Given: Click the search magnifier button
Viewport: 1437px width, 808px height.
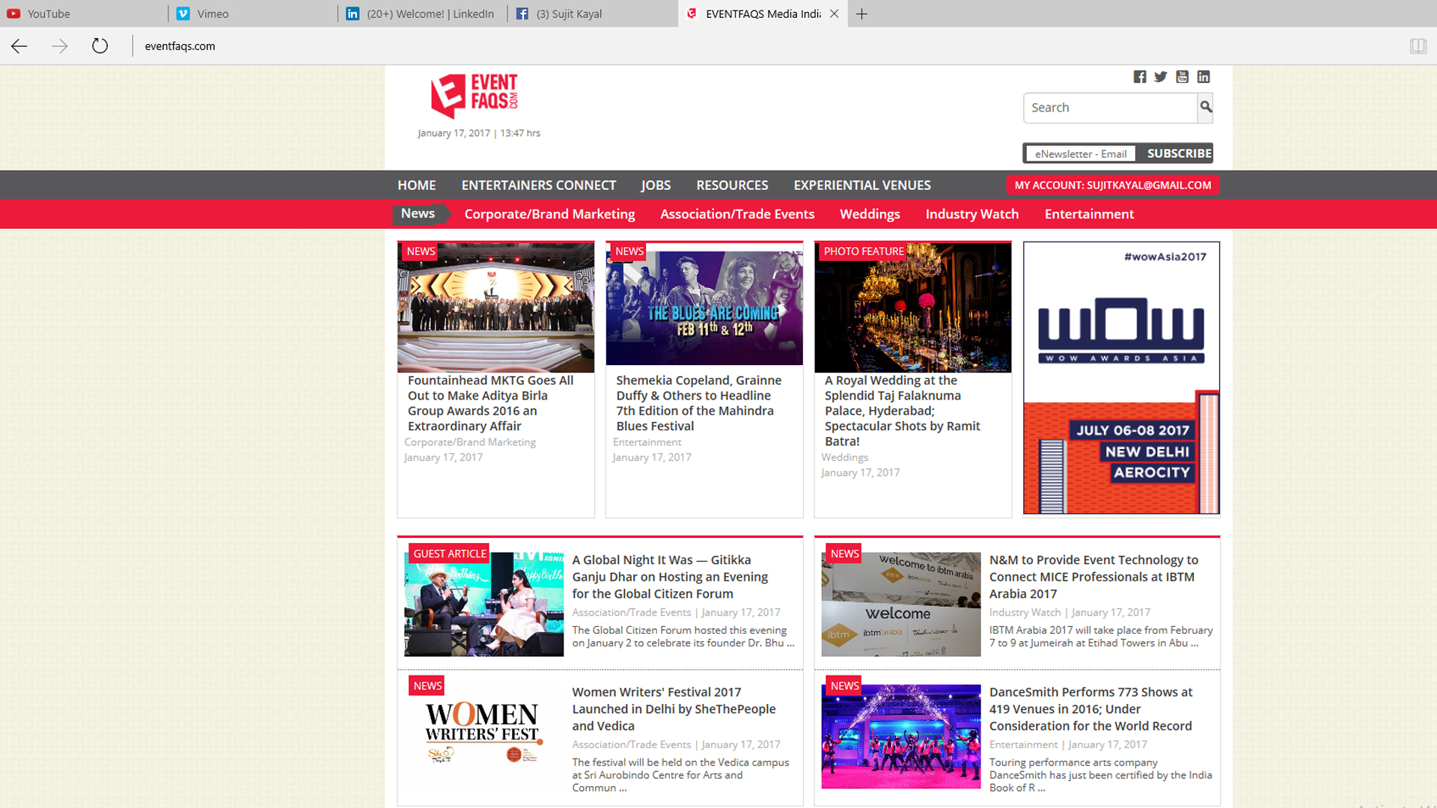Looking at the screenshot, I should pyautogui.click(x=1206, y=108).
